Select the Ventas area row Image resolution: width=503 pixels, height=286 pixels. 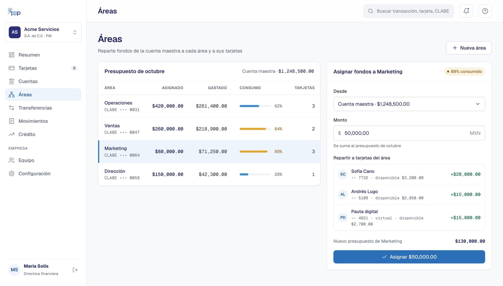pyautogui.click(x=209, y=129)
